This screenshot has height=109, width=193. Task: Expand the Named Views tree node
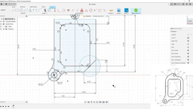(1, 24)
